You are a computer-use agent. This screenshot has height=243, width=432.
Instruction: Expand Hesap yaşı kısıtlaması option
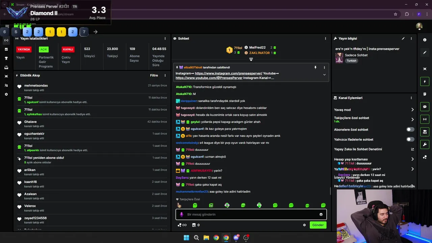(412, 159)
